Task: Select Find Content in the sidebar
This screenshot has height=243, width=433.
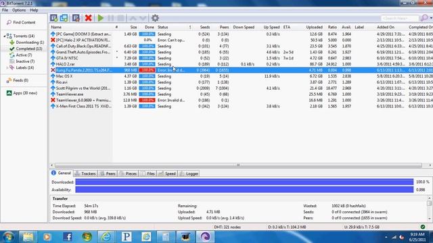Action: pos(21,22)
